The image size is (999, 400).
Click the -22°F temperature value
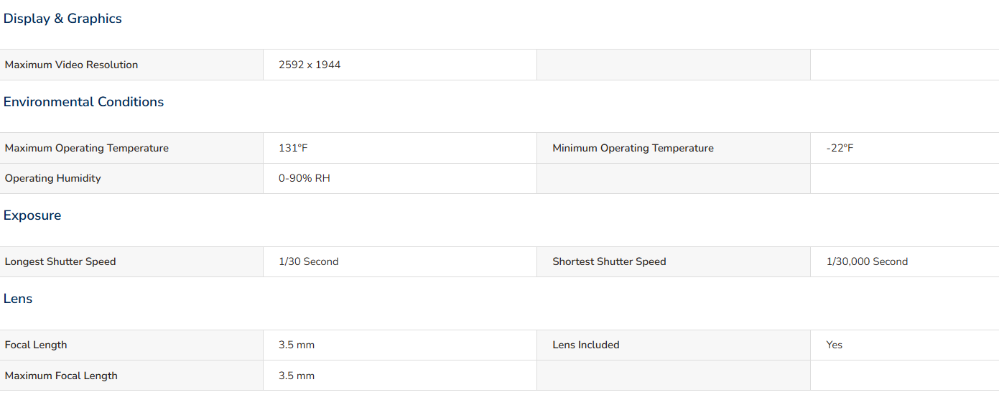840,148
